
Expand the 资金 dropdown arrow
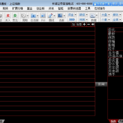(76, 15)
